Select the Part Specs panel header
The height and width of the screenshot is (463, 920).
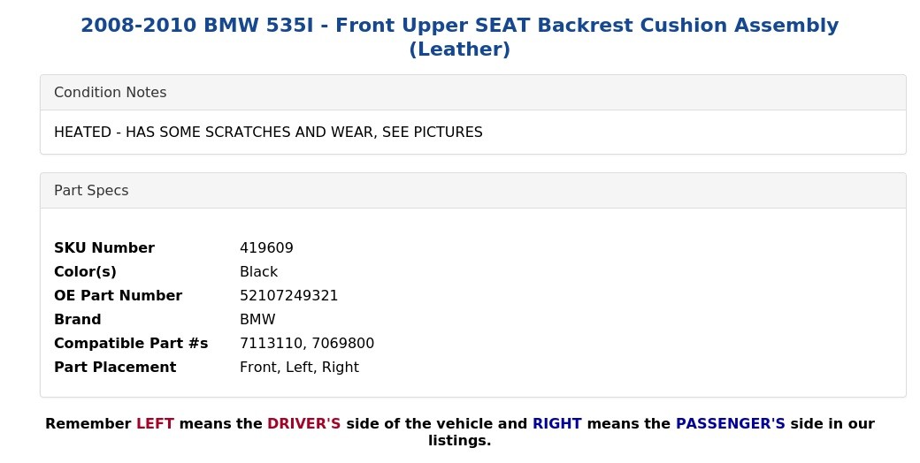tap(473, 191)
